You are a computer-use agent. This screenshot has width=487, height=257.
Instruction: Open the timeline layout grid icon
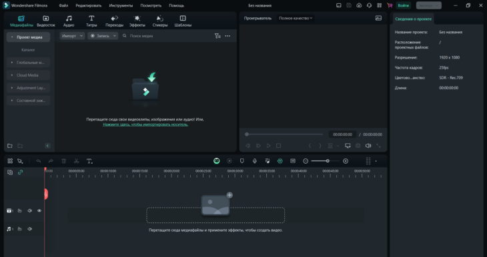(10, 161)
